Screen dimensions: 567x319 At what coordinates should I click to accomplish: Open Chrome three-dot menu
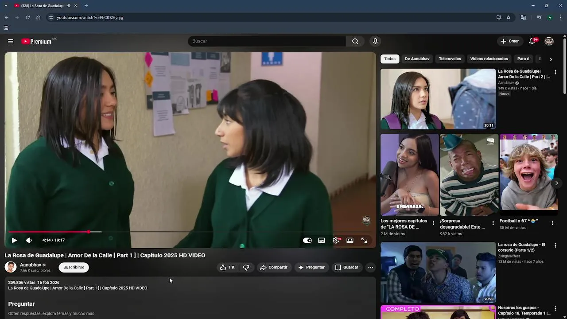click(x=560, y=17)
